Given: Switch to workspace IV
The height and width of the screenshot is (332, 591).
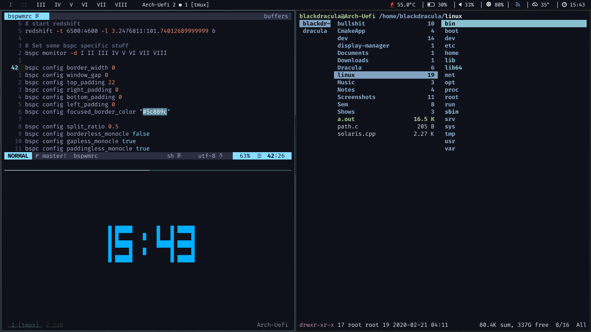Looking at the screenshot, I should coord(58,5).
